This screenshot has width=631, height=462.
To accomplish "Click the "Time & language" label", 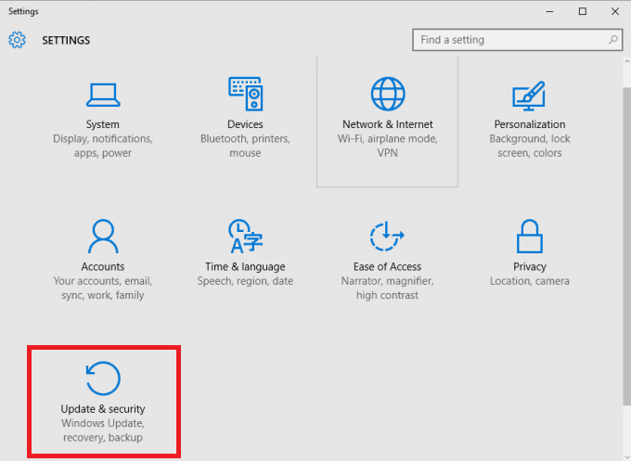I will (x=245, y=267).
